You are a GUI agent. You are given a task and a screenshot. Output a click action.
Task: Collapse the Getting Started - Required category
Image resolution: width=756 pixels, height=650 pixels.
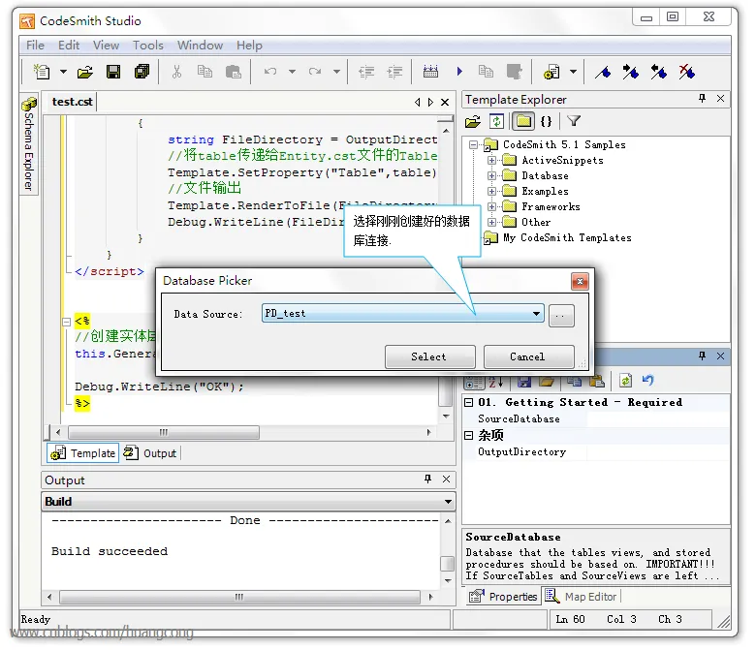coord(468,402)
